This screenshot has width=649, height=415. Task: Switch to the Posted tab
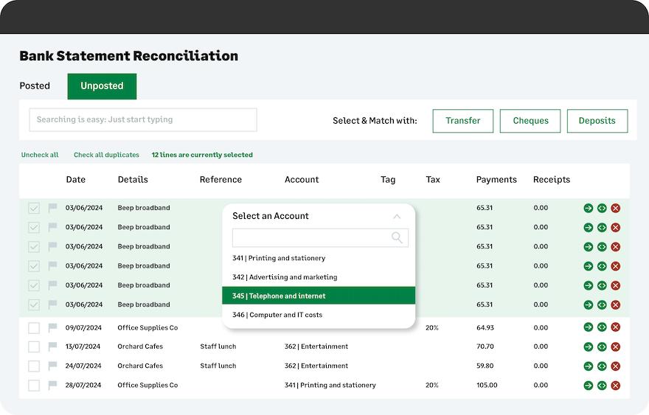[35, 86]
